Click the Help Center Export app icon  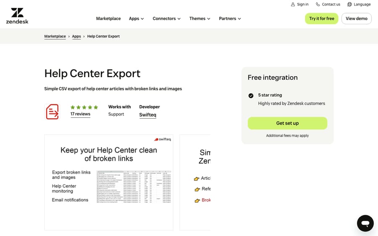point(52,112)
